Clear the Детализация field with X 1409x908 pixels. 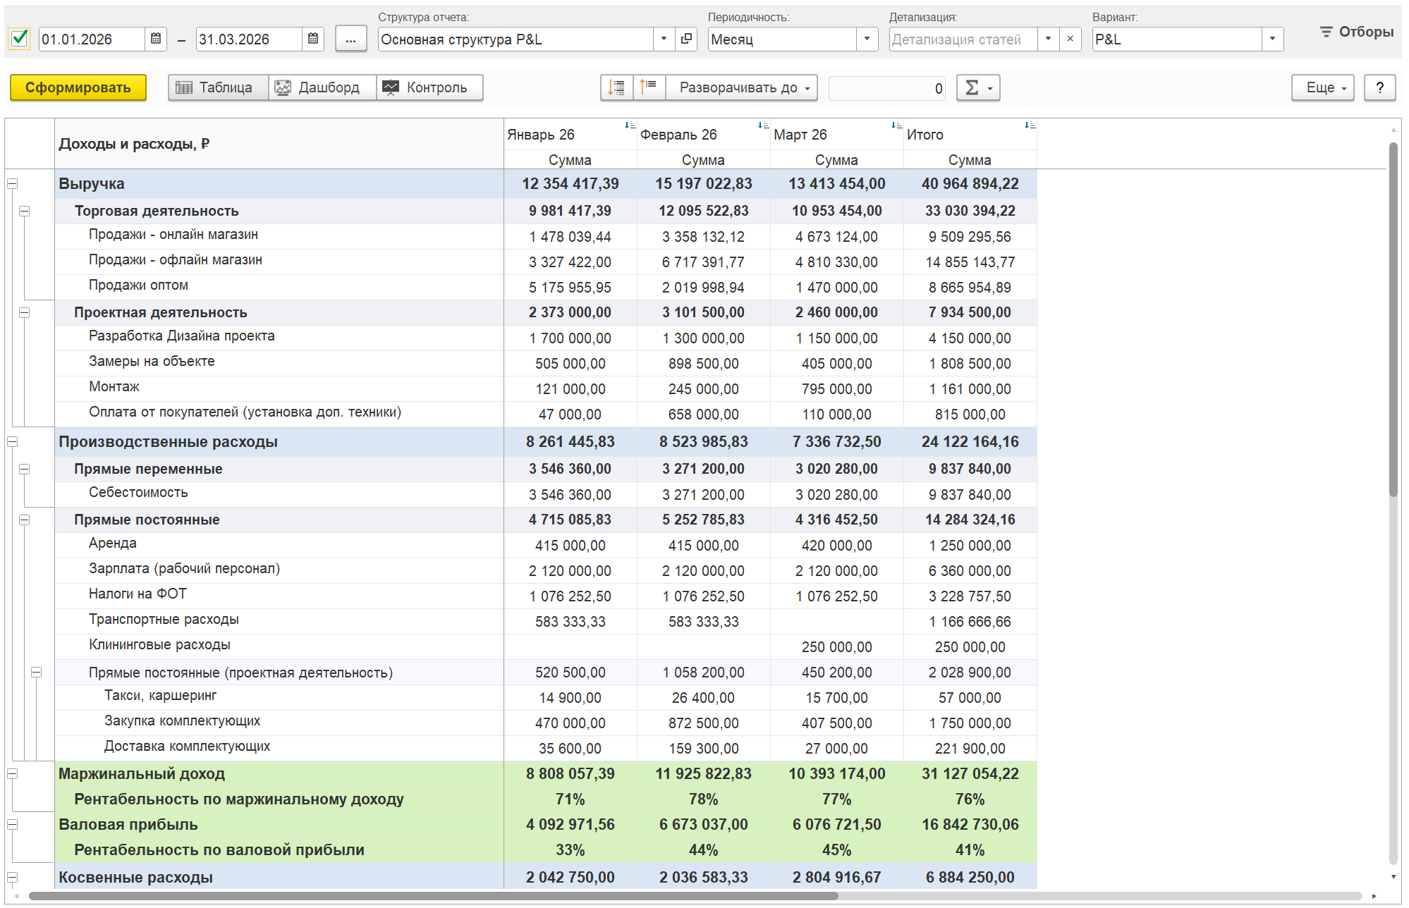pos(1070,39)
